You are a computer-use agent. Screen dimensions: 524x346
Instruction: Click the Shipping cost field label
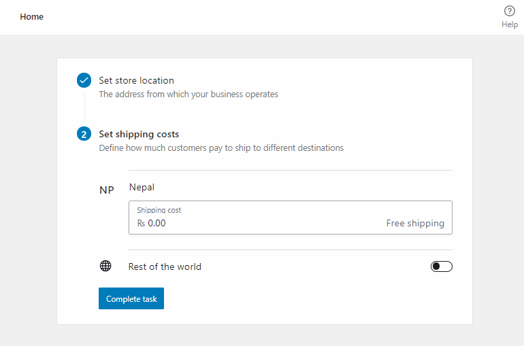pos(159,210)
